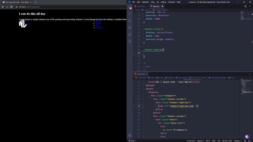
Task: Click unsaved dot on main.css tab
Action: (x=162, y=6)
